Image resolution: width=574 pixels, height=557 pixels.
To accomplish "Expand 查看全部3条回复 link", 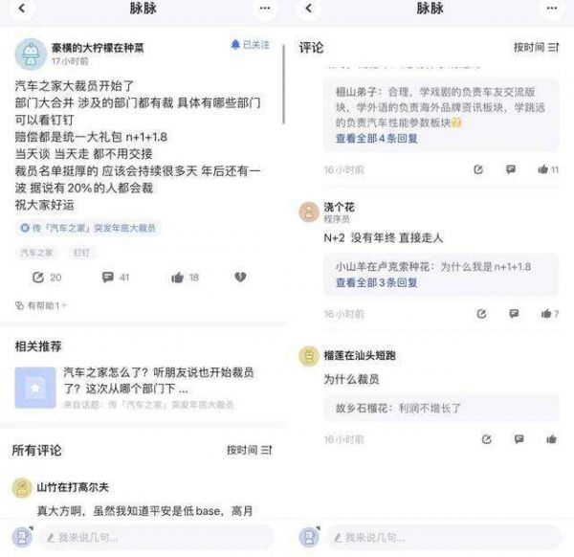I will (x=376, y=283).
